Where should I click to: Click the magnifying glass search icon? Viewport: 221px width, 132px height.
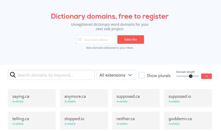13,75
